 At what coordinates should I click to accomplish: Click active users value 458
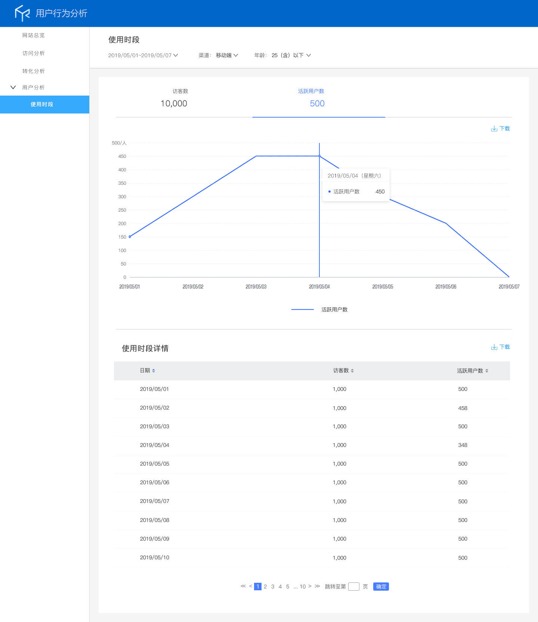pyautogui.click(x=463, y=408)
